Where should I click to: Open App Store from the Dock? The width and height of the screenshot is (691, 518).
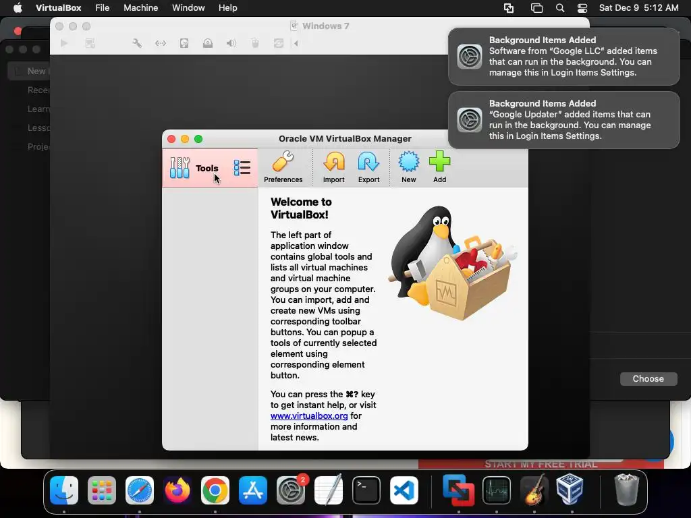click(x=253, y=490)
